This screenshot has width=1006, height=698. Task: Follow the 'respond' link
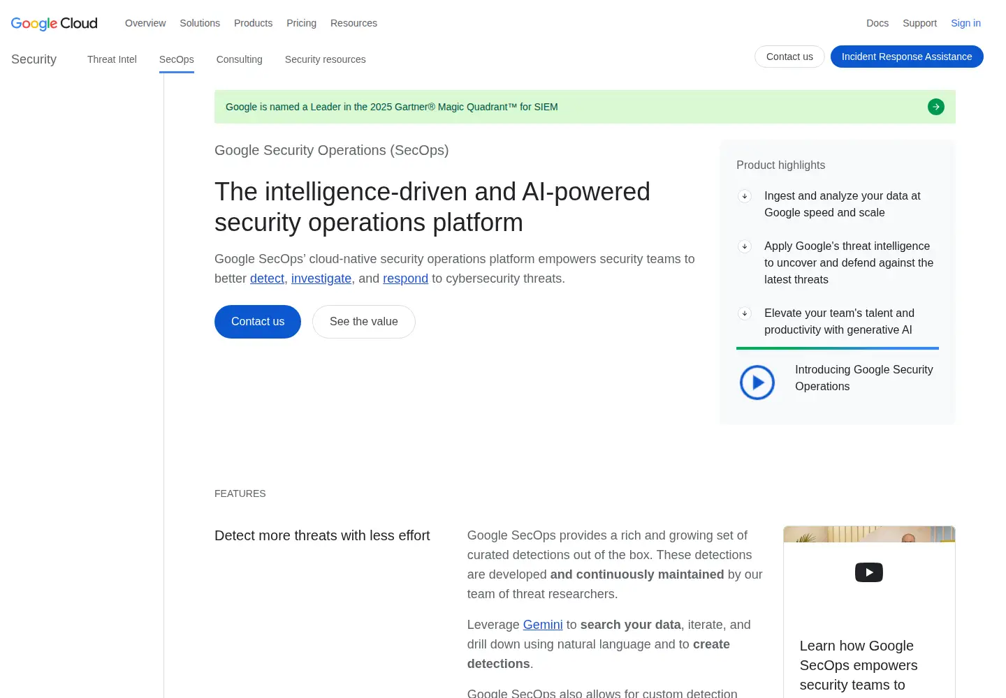point(405,279)
